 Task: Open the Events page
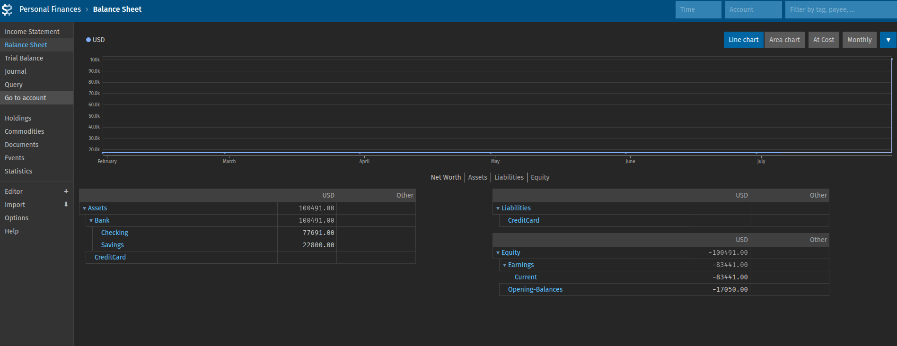36,158
